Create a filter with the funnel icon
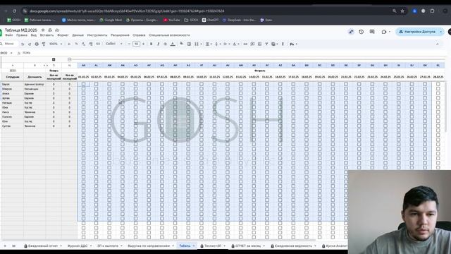This screenshot has width=451, height=254. tap(266, 44)
